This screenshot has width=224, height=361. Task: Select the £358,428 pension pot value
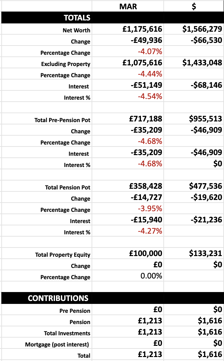tap(146, 186)
